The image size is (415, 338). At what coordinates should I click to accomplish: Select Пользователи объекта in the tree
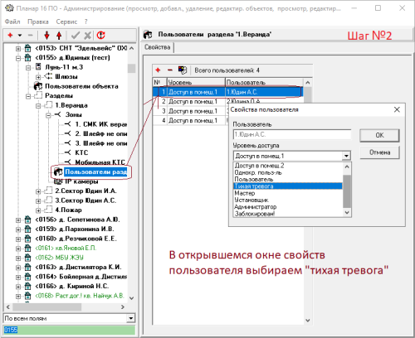tap(81, 86)
